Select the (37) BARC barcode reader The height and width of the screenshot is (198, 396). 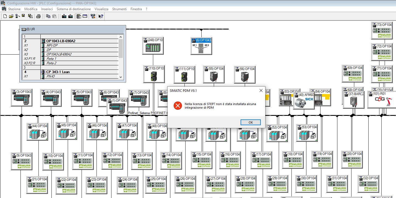(x=353, y=100)
